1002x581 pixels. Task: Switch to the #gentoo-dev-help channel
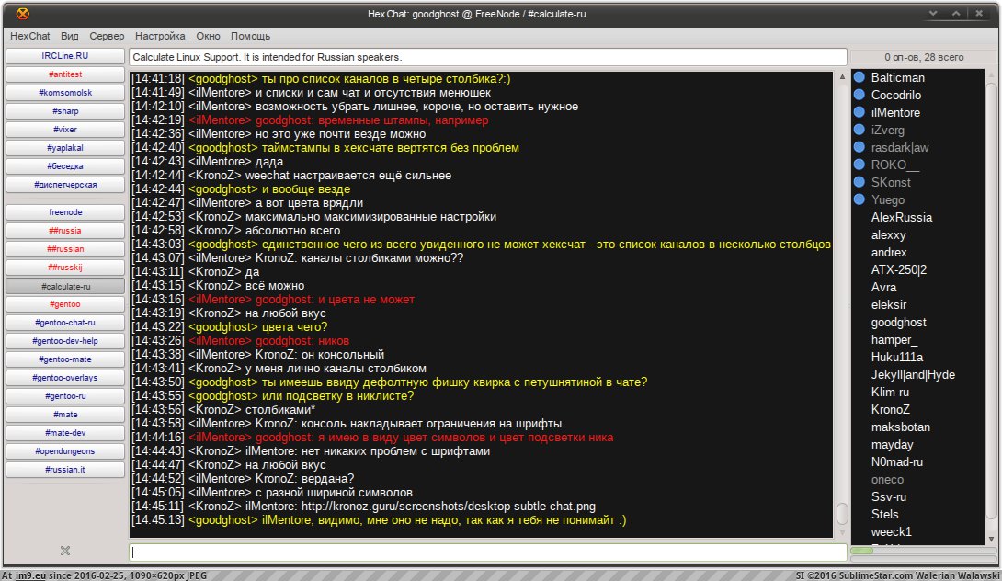(65, 341)
